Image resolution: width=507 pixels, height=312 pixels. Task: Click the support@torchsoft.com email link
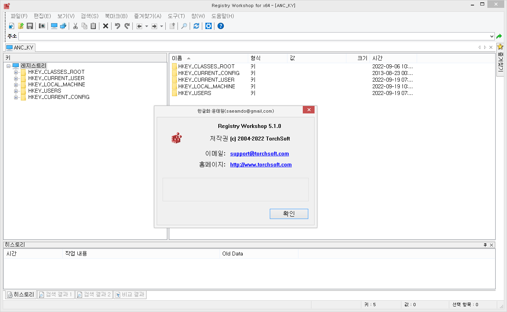pos(260,154)
